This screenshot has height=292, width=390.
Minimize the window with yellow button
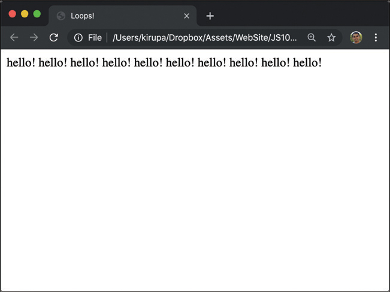tap(25, 14)
